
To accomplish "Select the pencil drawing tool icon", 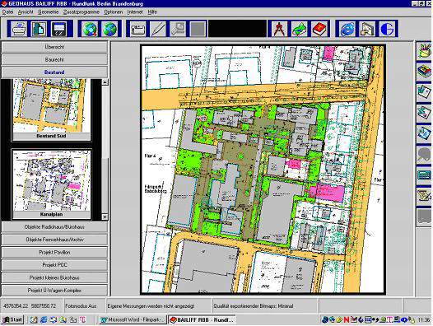I will pyautogui.click(x=158, y=29).
